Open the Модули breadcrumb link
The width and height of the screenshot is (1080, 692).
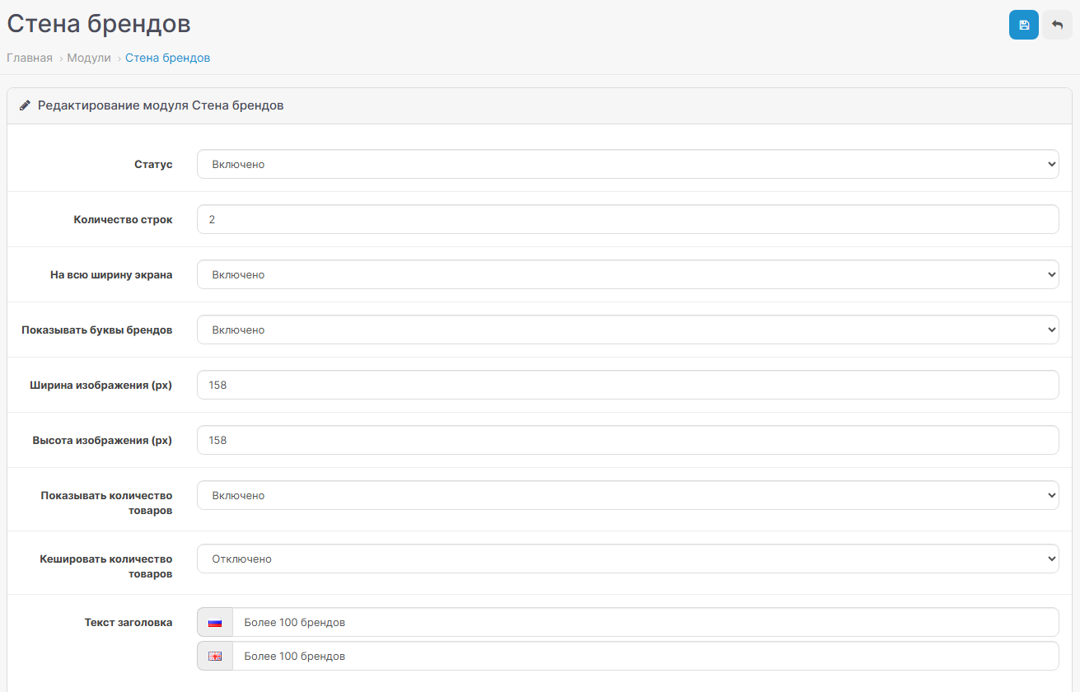tap(89, 58)
